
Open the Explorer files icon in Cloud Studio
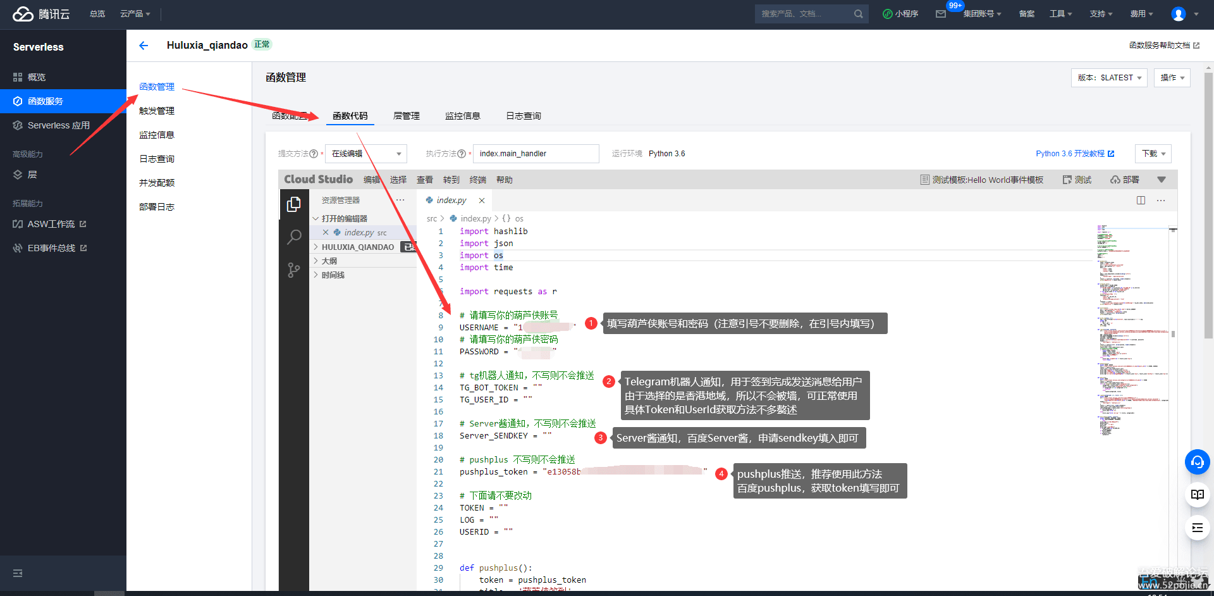294,204
